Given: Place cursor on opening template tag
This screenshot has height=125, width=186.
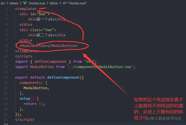Looking at the screenshot, I should [26, 9].
